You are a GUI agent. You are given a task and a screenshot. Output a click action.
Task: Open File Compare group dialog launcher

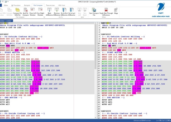click(44, 17)
